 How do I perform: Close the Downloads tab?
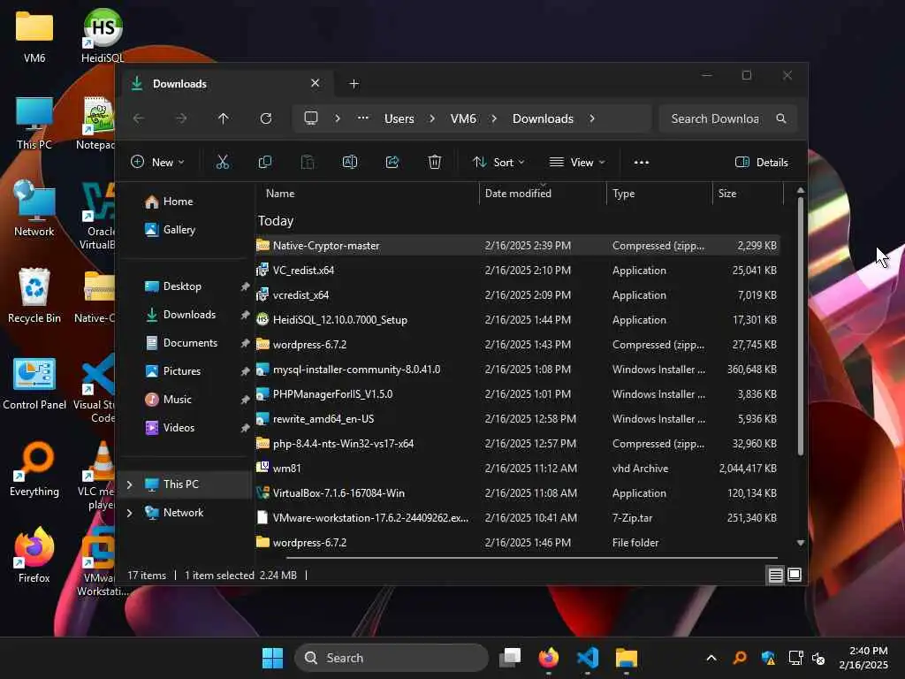[x=316, y=83]
